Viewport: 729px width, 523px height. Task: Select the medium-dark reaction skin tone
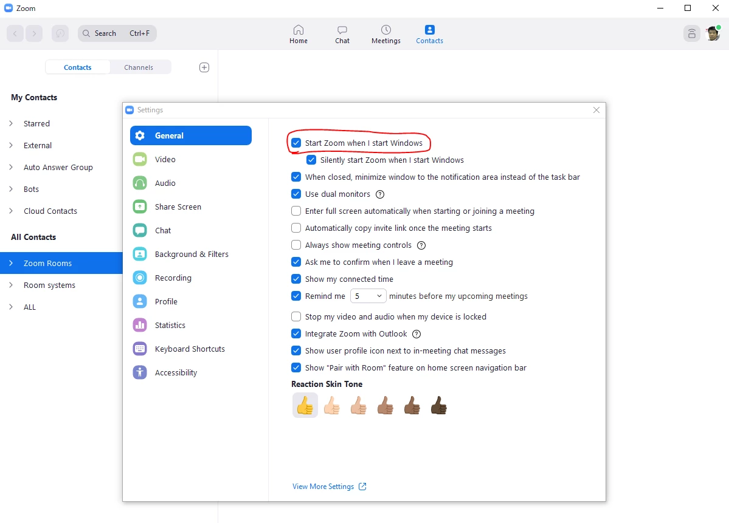point(412,405)
